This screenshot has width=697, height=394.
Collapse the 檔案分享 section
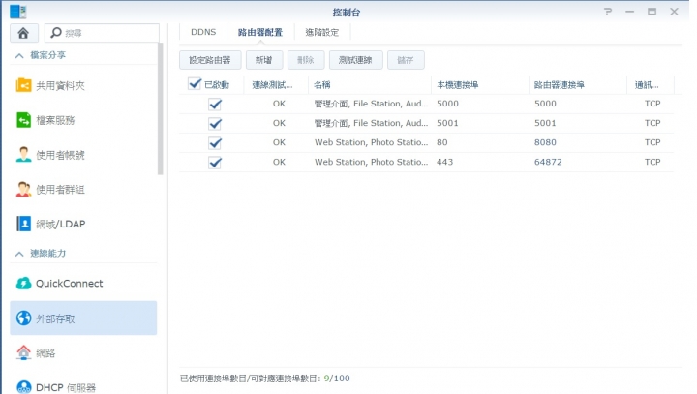[x=19, y=55]
